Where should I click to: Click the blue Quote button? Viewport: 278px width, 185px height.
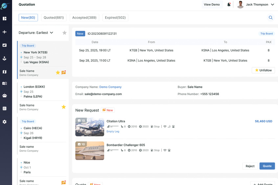point(267,166)
